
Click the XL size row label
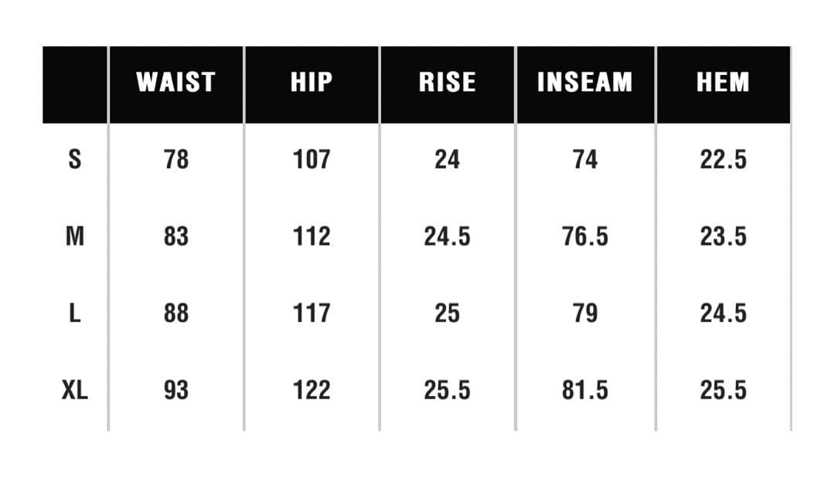[x=75, y=391]
